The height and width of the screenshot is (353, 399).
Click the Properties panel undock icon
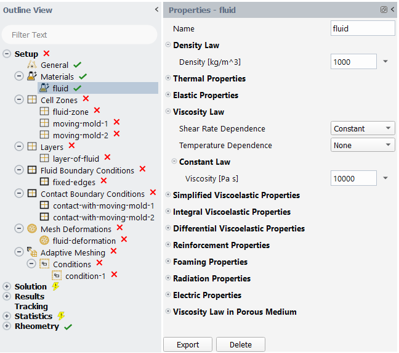[x=384, y=10]
